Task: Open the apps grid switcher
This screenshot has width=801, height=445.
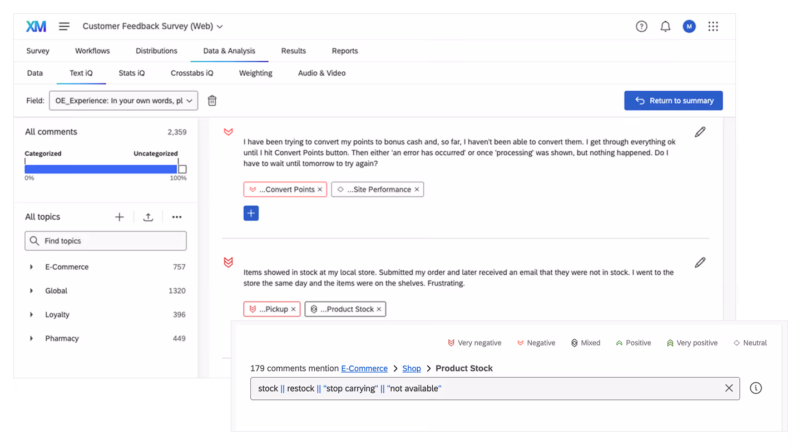Action: [x=713, y=26]
